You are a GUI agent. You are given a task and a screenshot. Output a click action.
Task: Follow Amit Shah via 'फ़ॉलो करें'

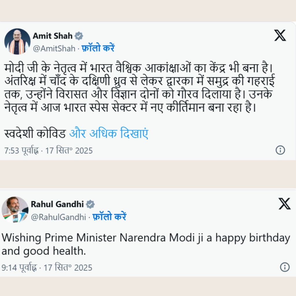click(98, 48)
